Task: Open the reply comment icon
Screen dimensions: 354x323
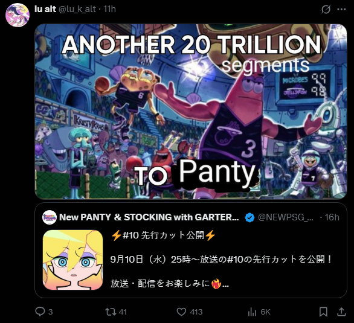Action: tap(40, 312)
